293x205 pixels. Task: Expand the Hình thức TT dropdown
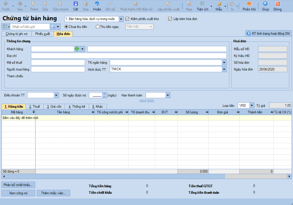224,69
